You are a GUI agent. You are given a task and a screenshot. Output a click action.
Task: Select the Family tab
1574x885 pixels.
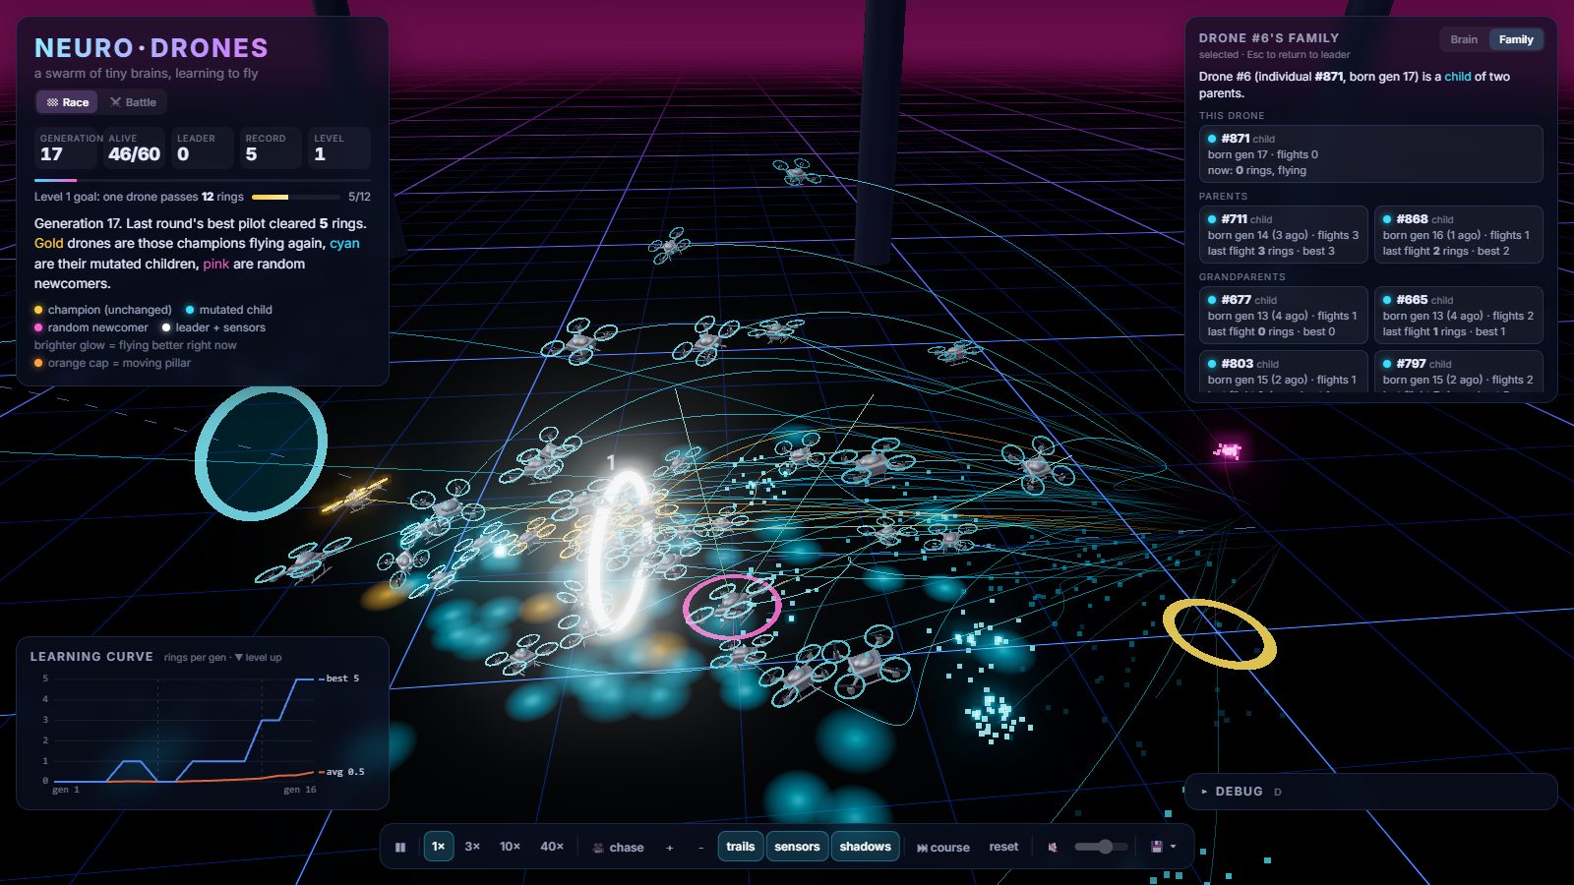1516,39
